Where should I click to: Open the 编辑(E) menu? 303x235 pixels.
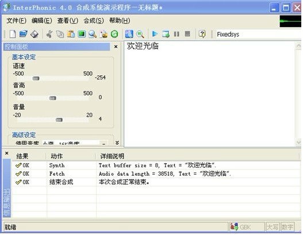42,21
